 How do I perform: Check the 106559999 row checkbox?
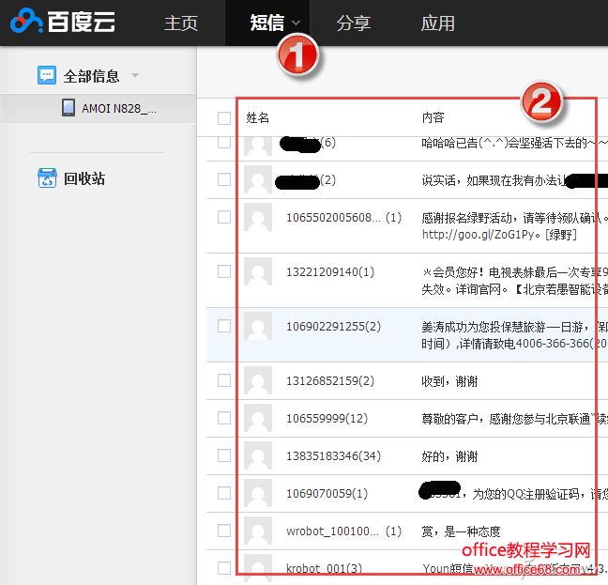[x=224, y=418]
